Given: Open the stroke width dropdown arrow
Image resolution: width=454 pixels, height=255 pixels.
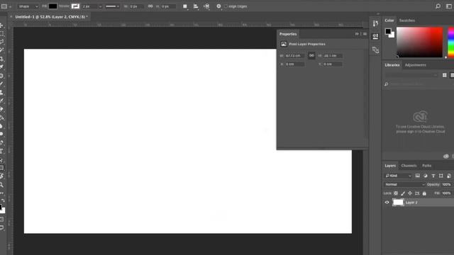Looking at the screenshot, I should [x=100, y=6].
